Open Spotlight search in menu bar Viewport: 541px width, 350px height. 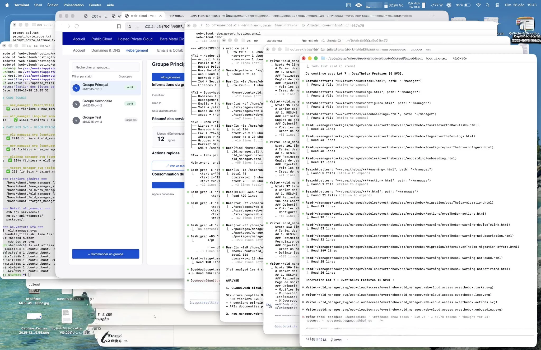487,5
